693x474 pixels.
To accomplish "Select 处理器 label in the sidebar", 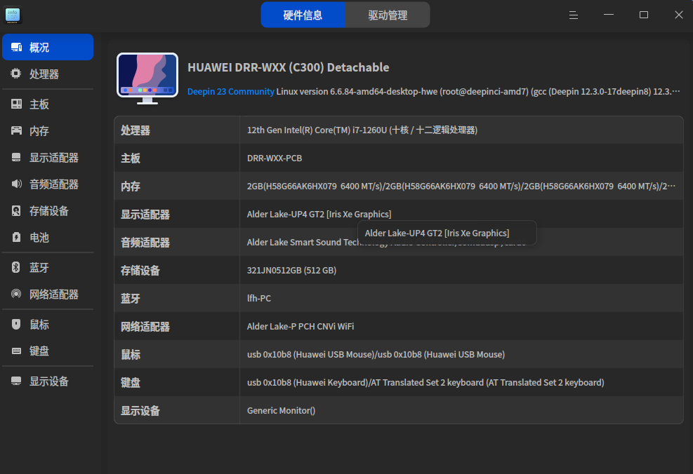I will [44, 74].
